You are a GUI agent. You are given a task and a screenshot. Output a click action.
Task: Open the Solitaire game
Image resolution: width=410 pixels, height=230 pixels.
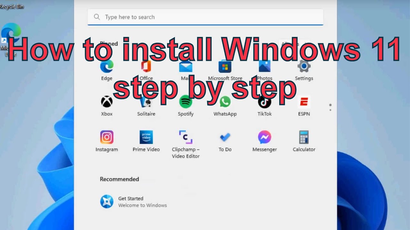click(x=146, y=106)
